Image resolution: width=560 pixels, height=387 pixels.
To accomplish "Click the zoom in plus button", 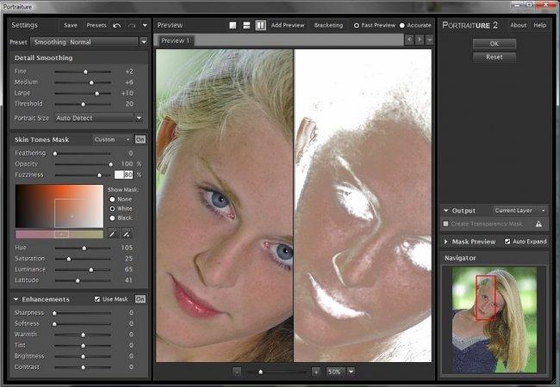I will pos(315,372).
